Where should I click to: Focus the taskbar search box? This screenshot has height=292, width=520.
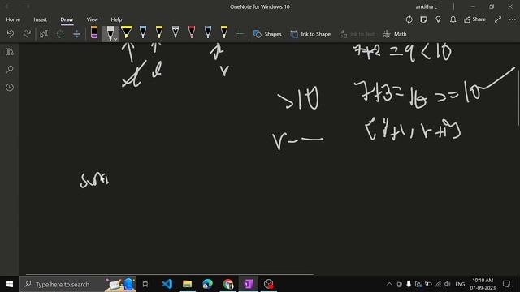[78, 284]
